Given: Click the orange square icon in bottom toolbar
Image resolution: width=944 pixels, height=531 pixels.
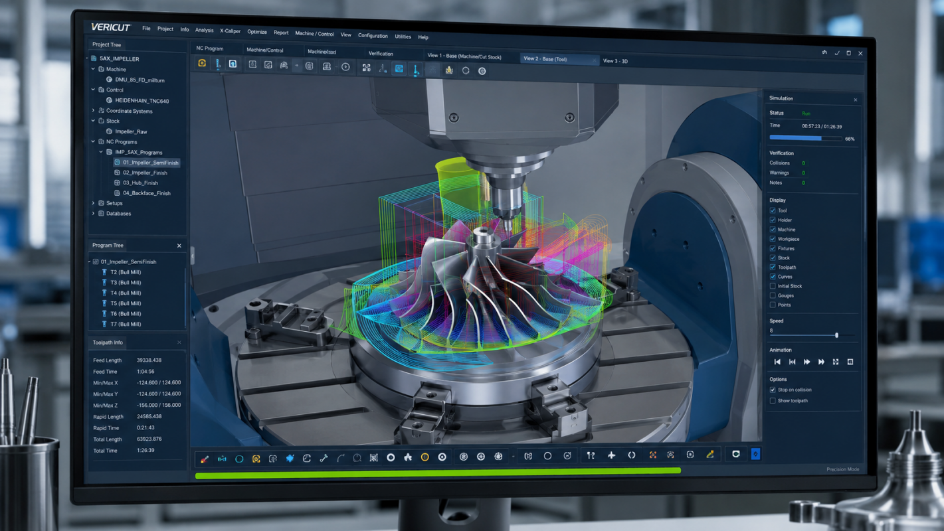Looking at the screenshot, I should [x=256, y=459].
